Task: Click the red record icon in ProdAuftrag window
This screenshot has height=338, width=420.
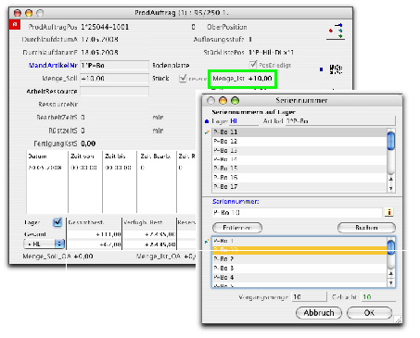Action: click(15, 25)
